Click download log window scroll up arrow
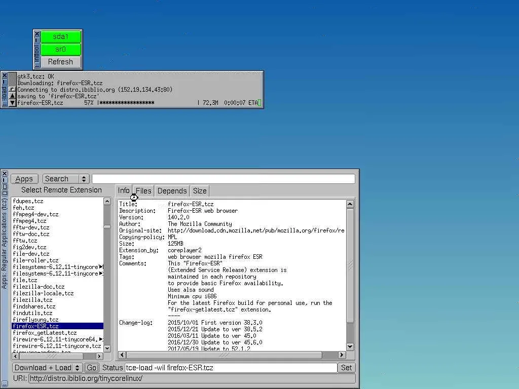The height and width of the screenshot is (389, 519). (12, 96)
